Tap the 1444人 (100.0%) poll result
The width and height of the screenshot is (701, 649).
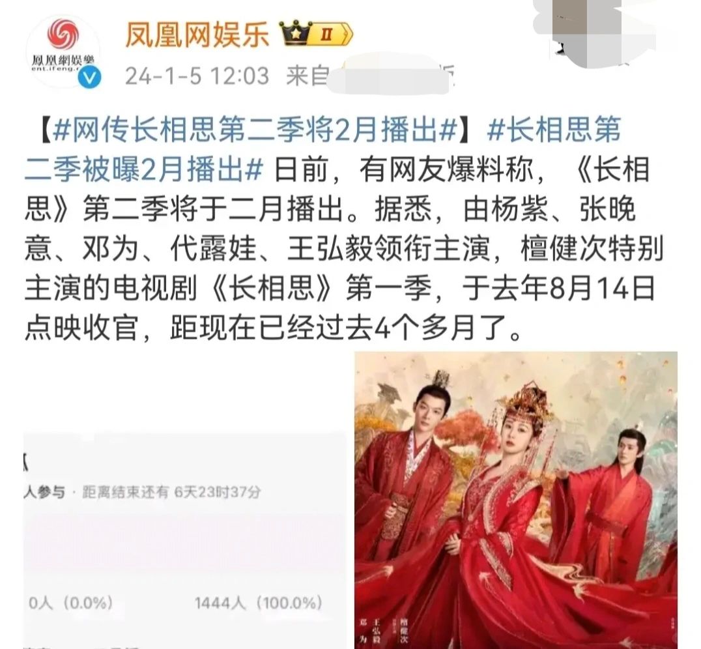pos(259,603)
